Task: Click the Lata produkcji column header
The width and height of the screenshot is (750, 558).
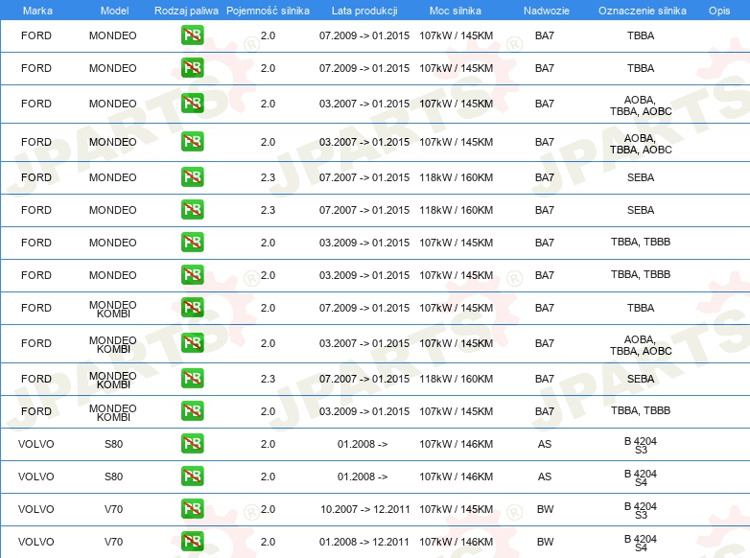Action: [364, 11]
